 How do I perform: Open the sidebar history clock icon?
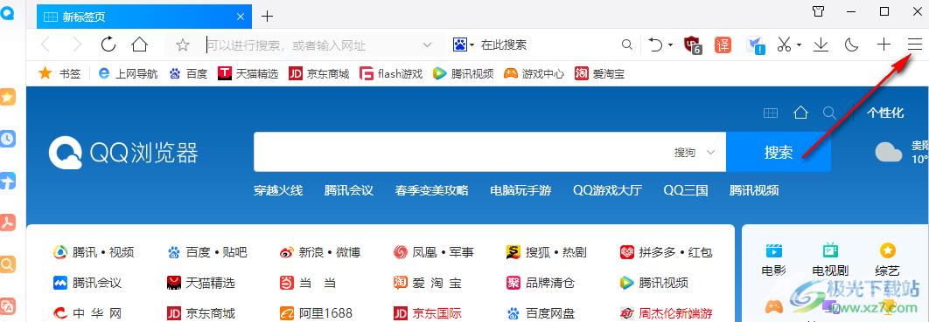(7, 139)
